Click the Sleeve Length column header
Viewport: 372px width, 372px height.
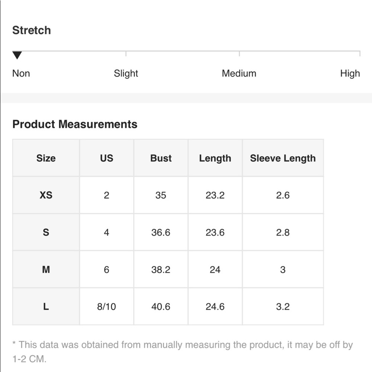283,158
